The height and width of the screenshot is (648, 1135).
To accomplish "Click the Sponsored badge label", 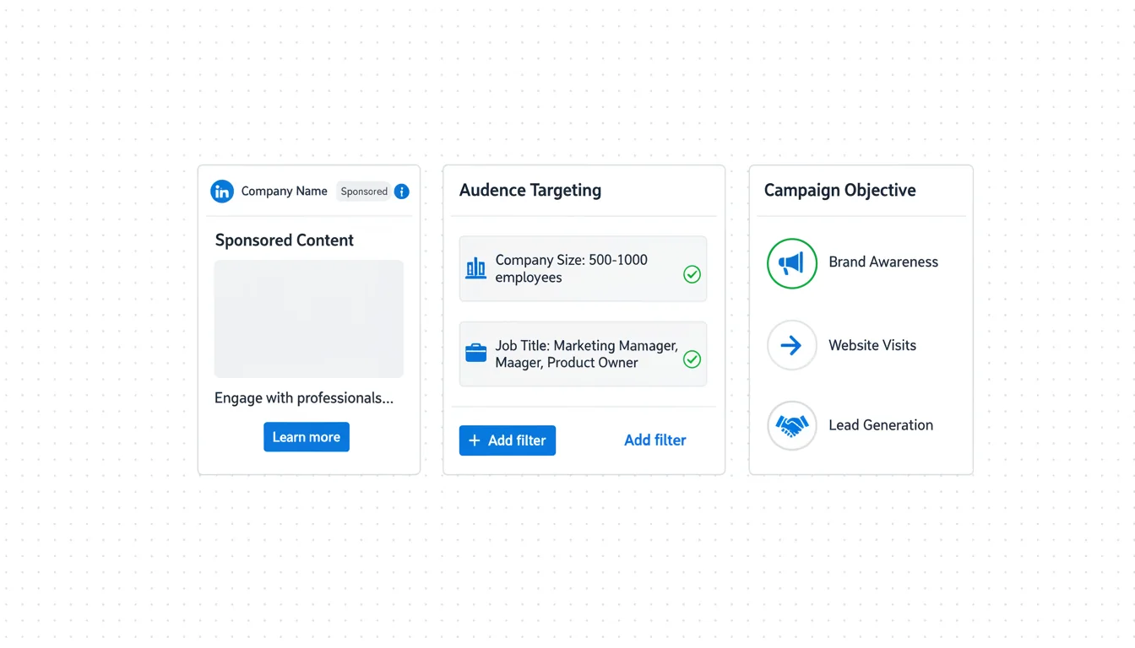I will pyautogui.click(x=364, y=192).
